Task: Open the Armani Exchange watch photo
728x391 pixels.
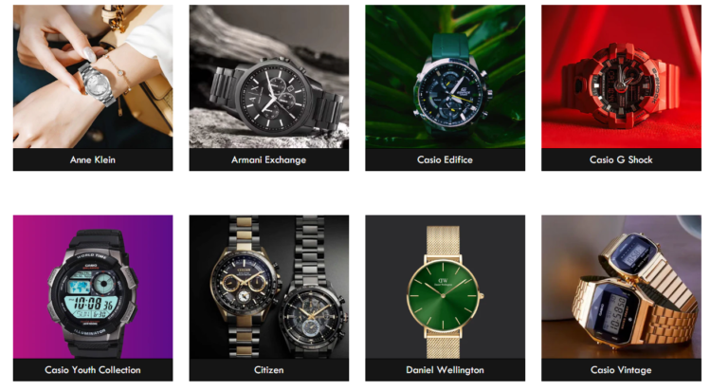Action: pos(269,77)
